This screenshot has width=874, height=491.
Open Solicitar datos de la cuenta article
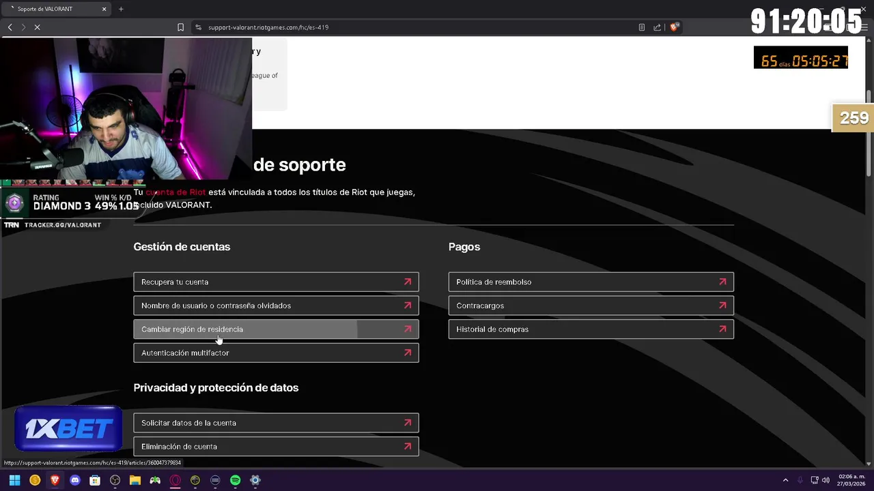[276, 423]
